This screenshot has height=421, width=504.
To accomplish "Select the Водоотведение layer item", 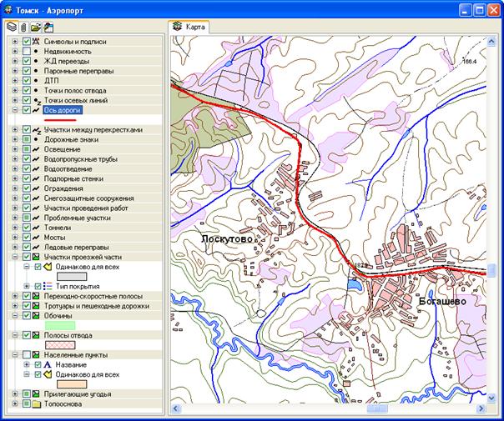I will tap(72, 169).
